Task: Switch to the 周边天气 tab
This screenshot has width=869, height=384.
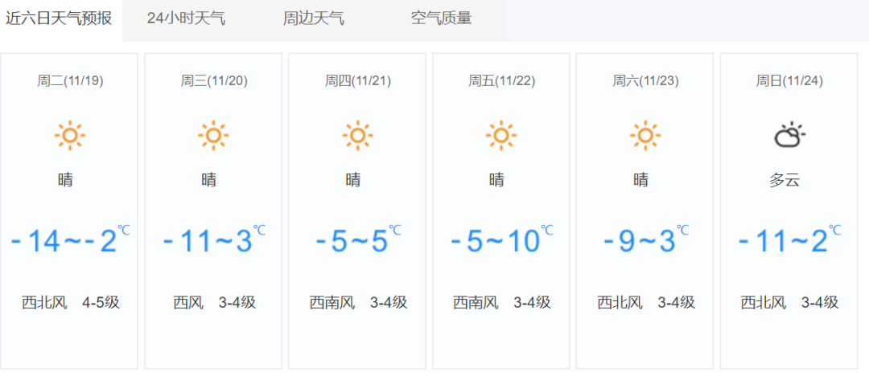Action: click(x=314, y=18)
